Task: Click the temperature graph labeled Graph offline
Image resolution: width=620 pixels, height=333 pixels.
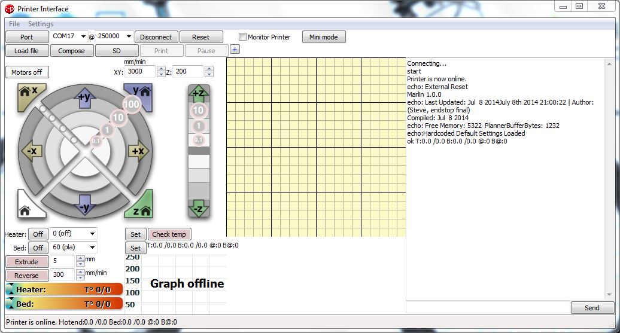Action: click(176, 285)
